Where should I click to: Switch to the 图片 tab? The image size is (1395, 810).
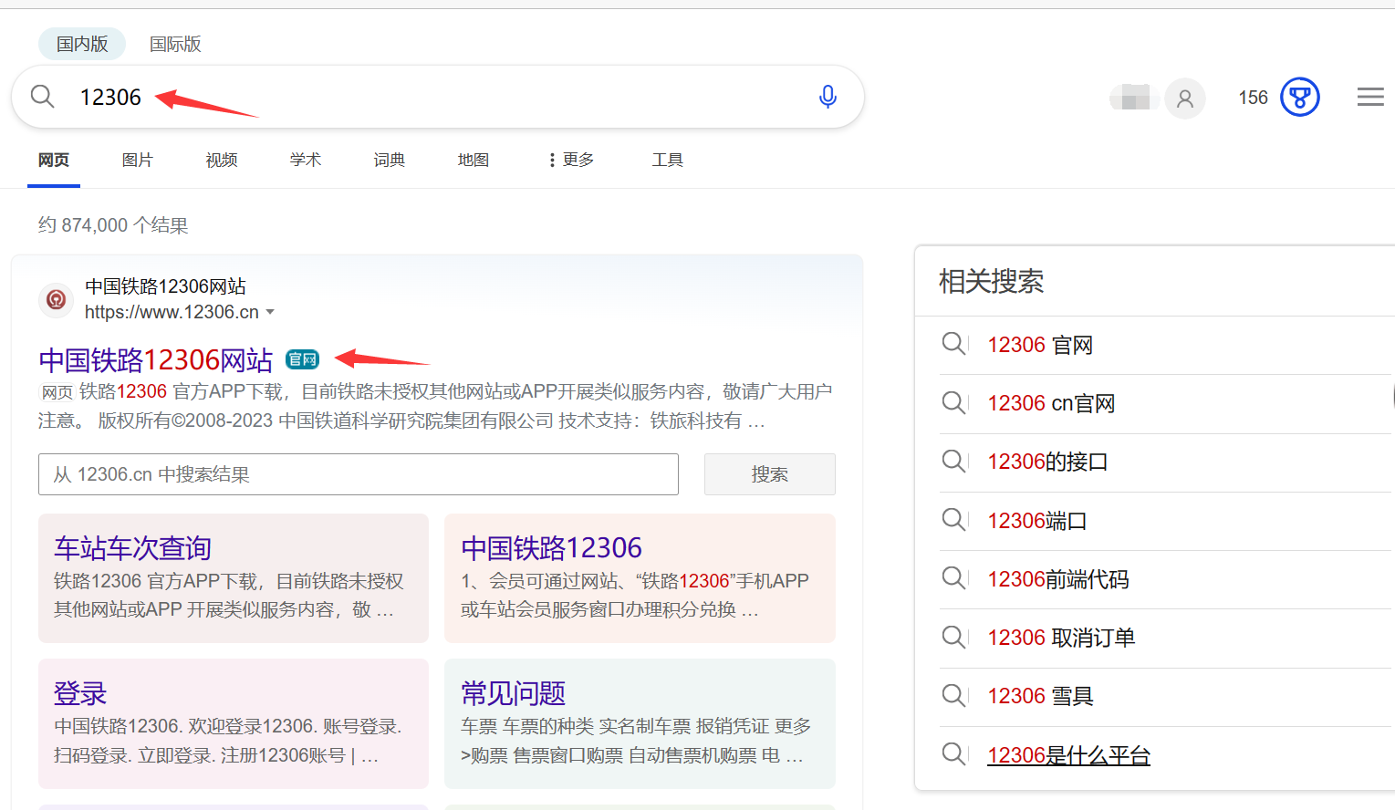(137, 159)
